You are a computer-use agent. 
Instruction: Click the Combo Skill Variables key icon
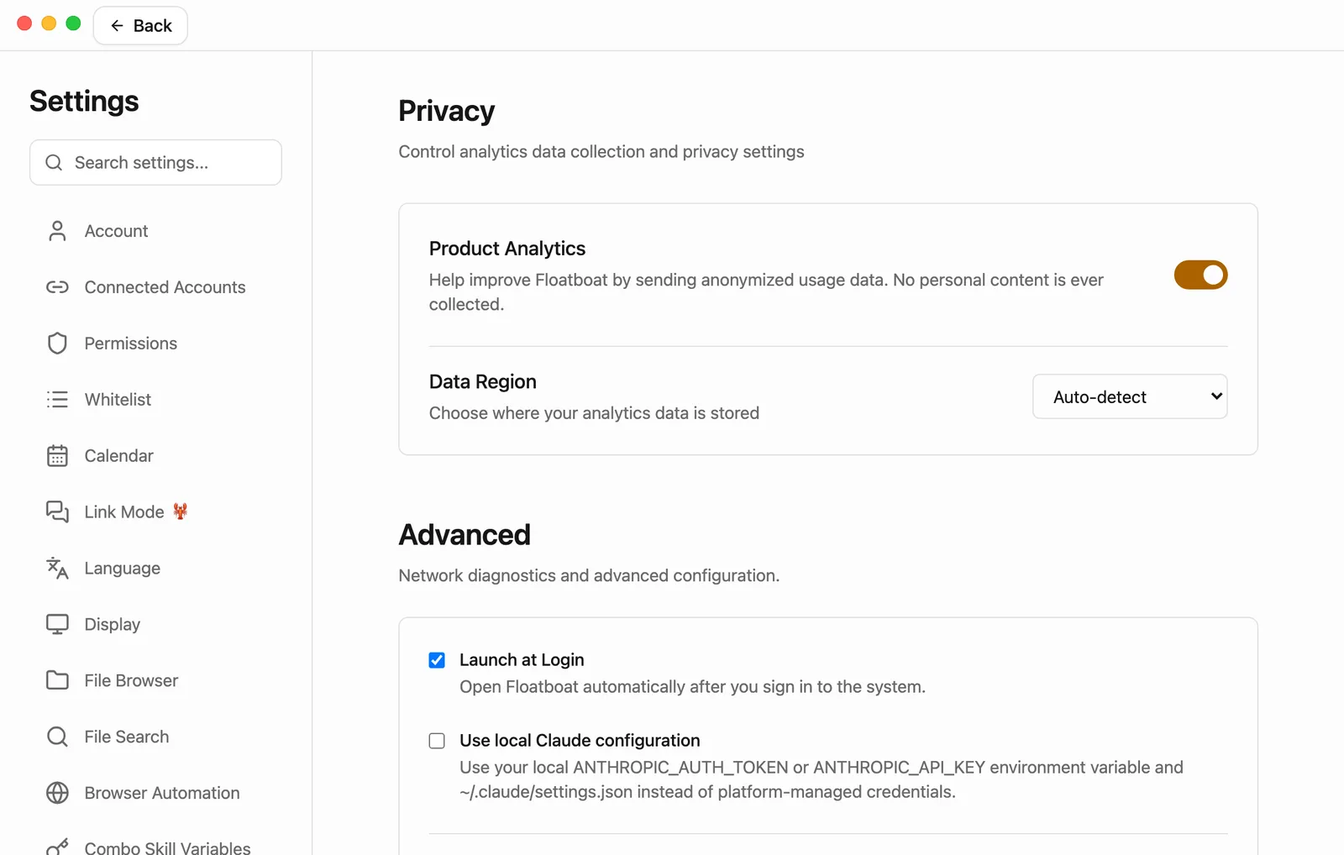click(57, 847)
